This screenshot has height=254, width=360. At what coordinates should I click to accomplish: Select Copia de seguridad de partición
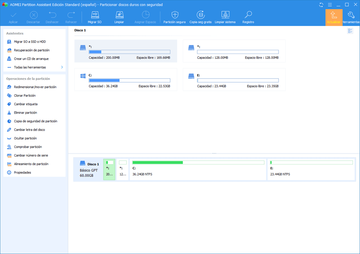tap(35, 121)
